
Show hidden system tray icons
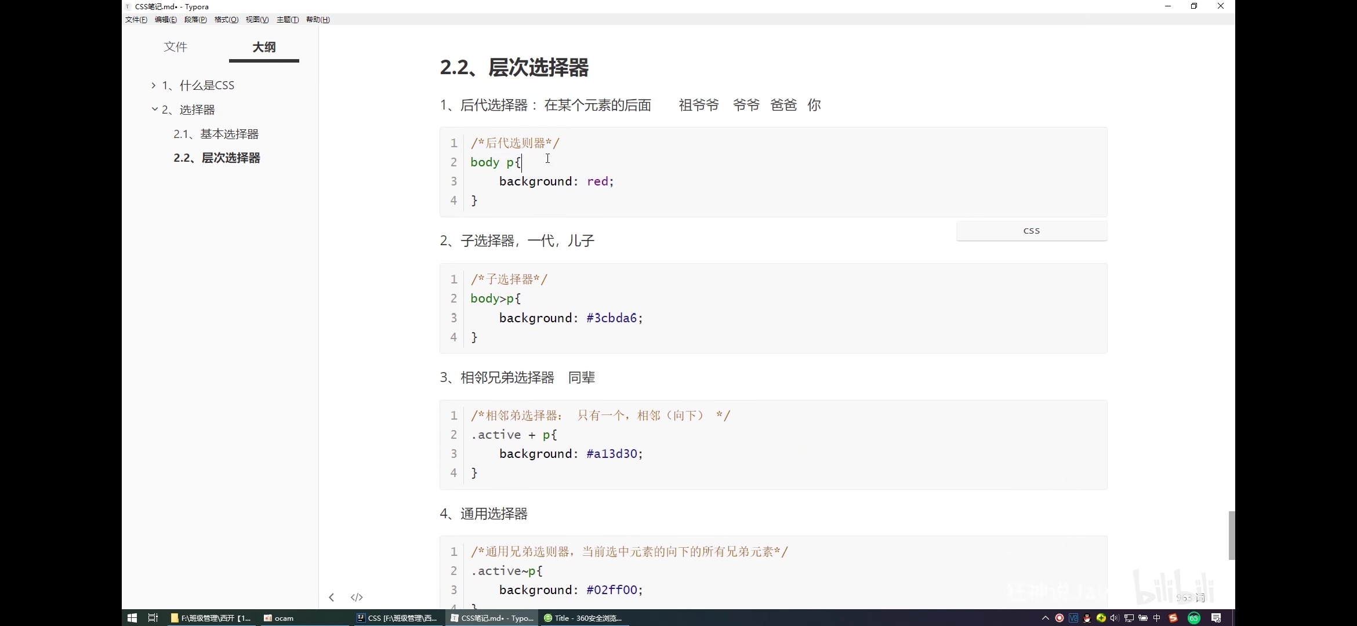pos(1046,618)
